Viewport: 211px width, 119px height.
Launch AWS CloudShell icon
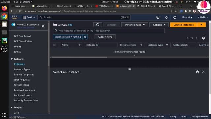point(158,17)
